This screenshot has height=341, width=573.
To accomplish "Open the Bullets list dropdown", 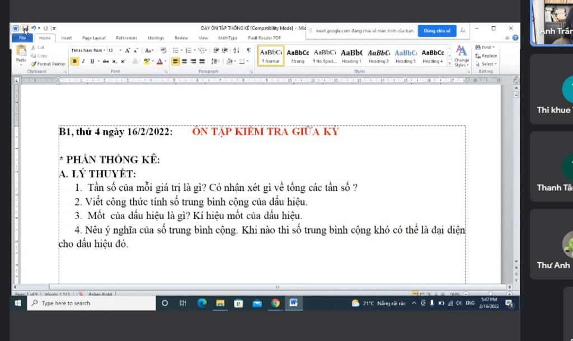I will tap(182, 50).
